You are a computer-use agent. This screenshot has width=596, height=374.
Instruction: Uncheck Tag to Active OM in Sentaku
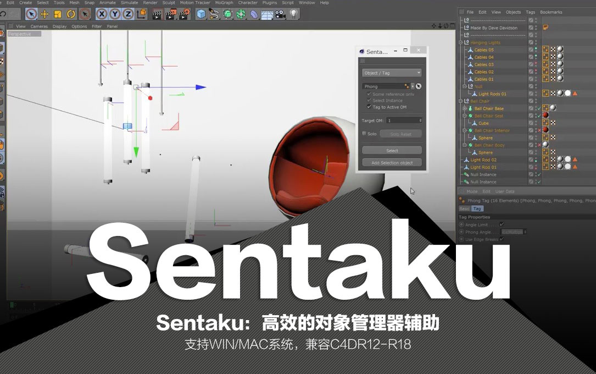pos(369,106)
